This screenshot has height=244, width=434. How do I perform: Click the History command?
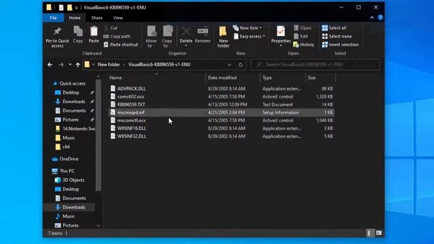point(304,45)
